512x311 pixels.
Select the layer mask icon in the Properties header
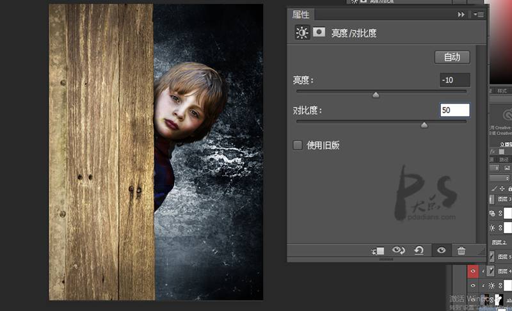point(319,32)
